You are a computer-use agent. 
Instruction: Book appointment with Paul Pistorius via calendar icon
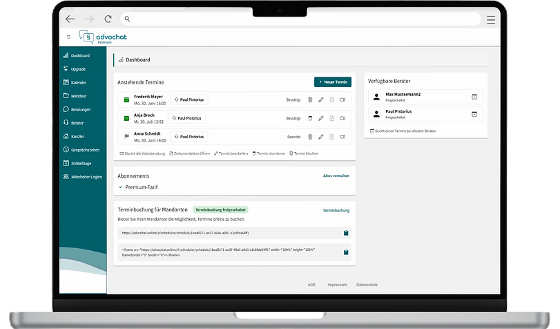click(x=474, y=114)
